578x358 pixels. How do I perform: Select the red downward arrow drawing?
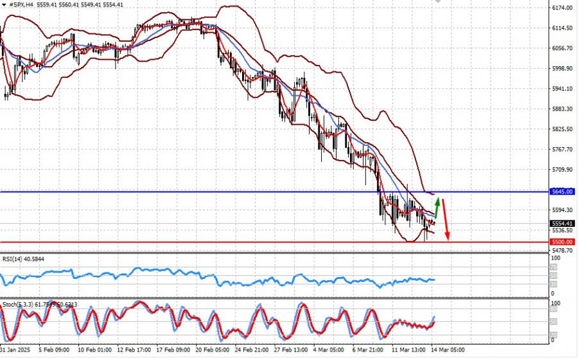(445, 220)
